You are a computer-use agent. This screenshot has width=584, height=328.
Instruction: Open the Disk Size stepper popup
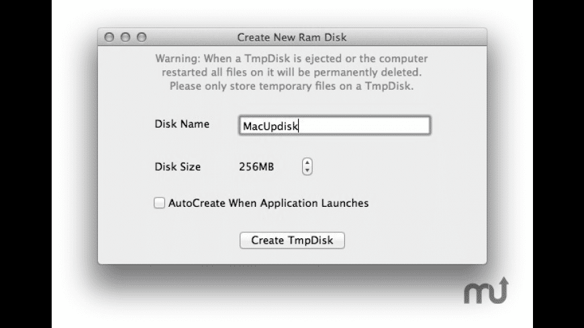point(307,167)
